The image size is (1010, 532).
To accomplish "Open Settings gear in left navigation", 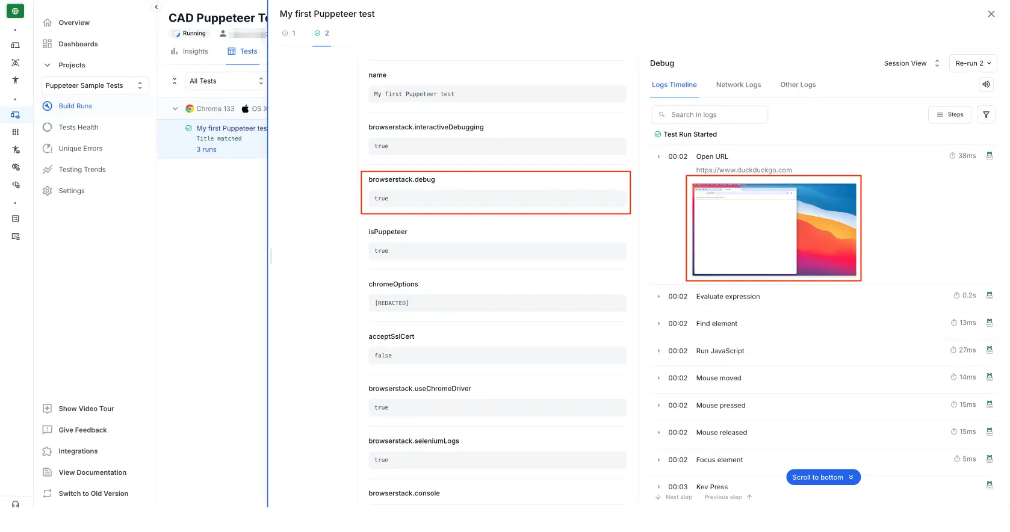I will (48, 191).
